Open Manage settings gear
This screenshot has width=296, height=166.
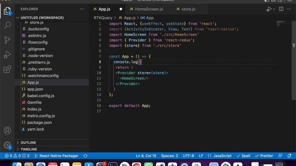click(7, 145)
